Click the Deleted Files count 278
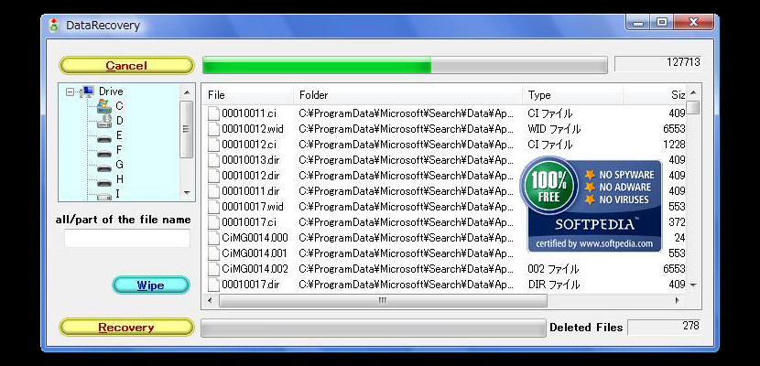The height and width of the screenshot is (366, 760). coord(665,327)
